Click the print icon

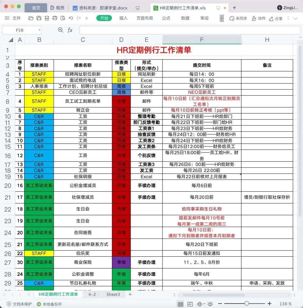click(55, 18)
